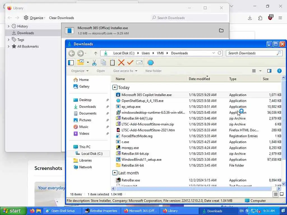
Task: Open address bar history dropdown
Action: (x=213, y=53)
